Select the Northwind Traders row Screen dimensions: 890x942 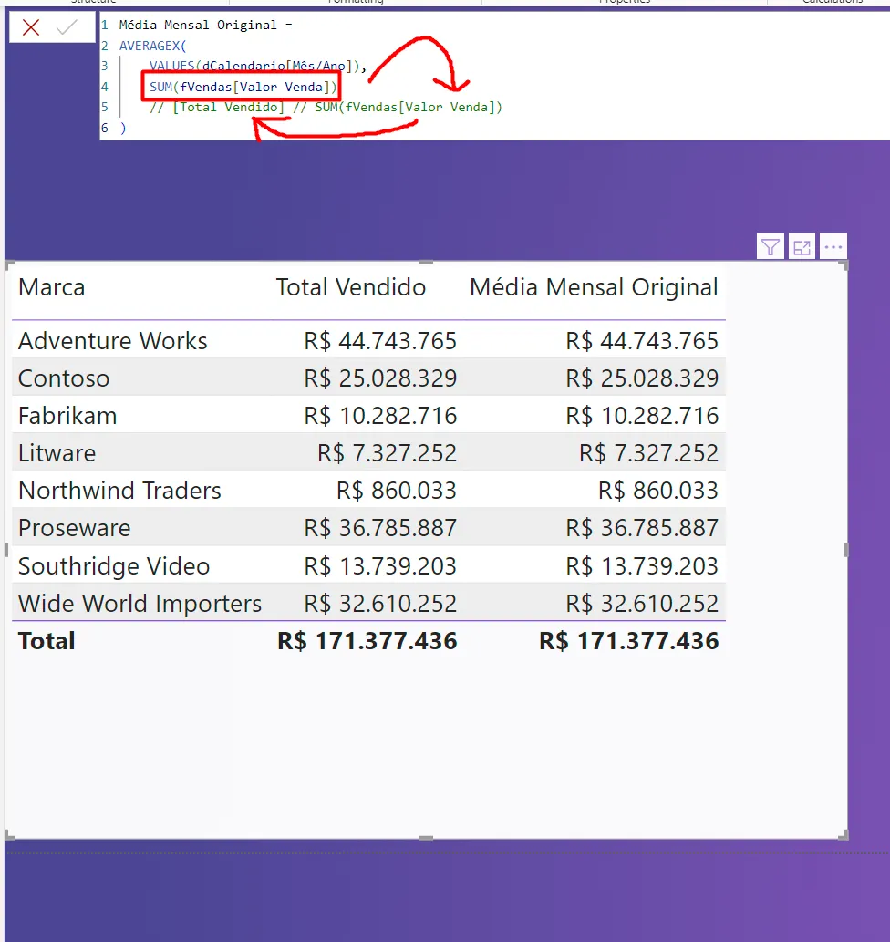tap(119, 491)
